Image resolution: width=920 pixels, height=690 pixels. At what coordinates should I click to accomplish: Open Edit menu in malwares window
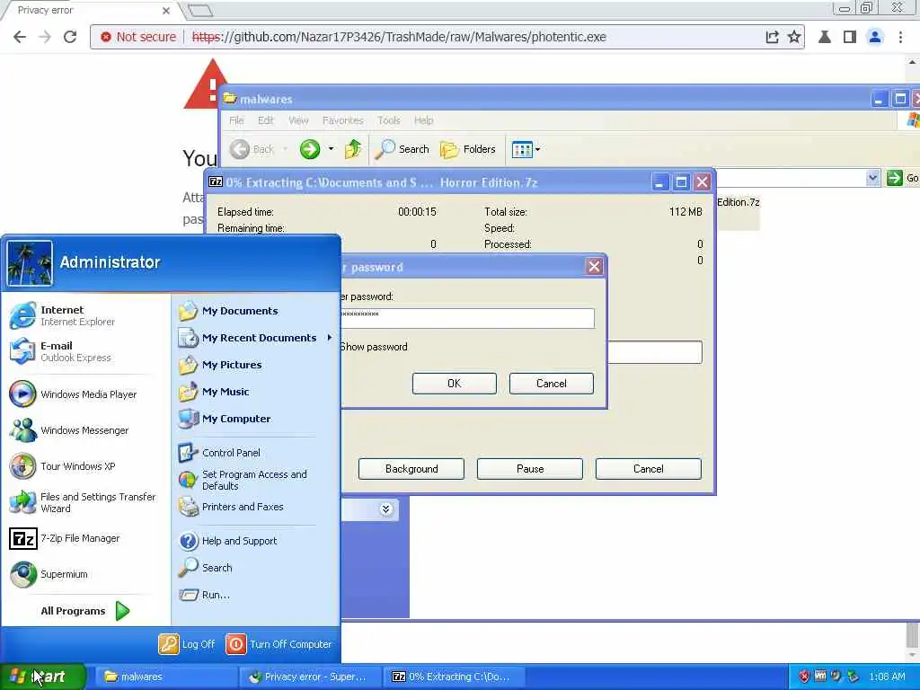[x=266, y=120]
